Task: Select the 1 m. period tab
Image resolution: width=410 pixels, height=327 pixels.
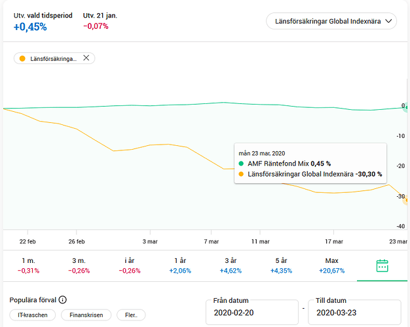Action: tap(28, 266)
